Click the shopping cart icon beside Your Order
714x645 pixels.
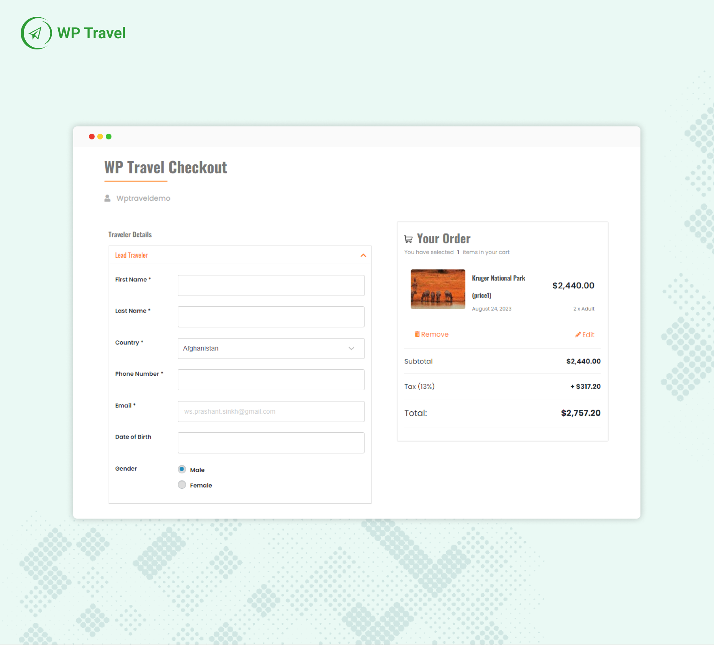pos(408,239)
